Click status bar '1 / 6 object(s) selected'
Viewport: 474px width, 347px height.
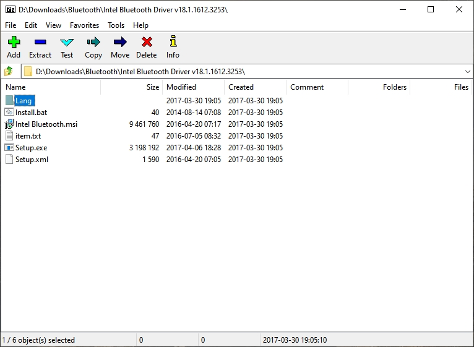point(38,340)
